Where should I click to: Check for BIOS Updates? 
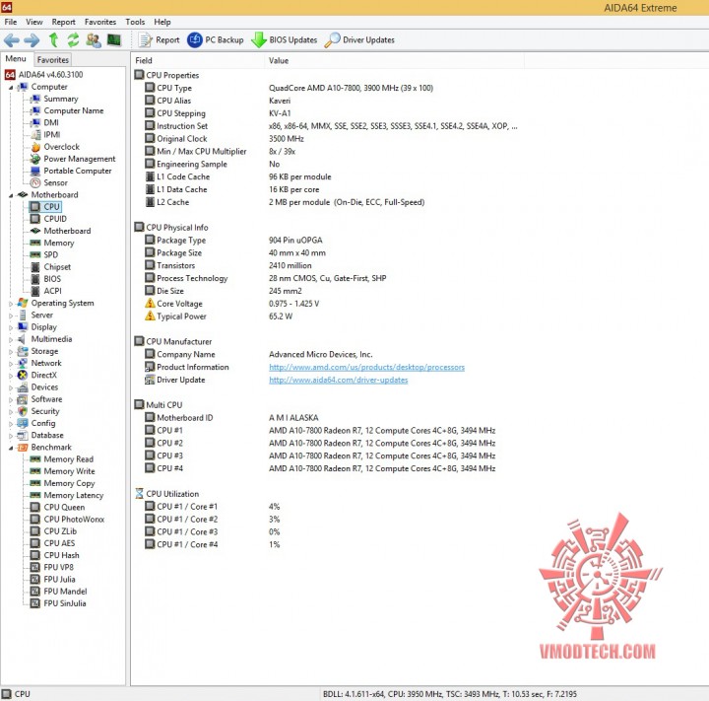285,39
